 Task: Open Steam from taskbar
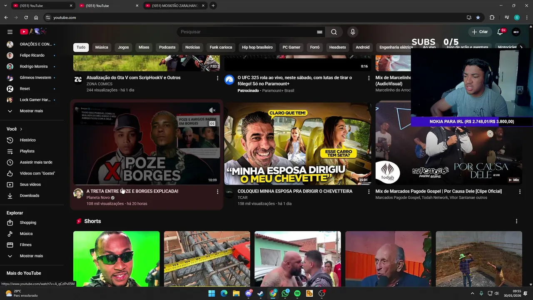[x=260, y=293]
